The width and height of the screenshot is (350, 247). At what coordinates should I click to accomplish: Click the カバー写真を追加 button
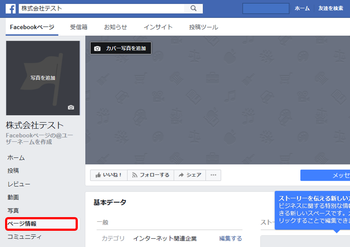pyautogui.click(x=121, y=48)
